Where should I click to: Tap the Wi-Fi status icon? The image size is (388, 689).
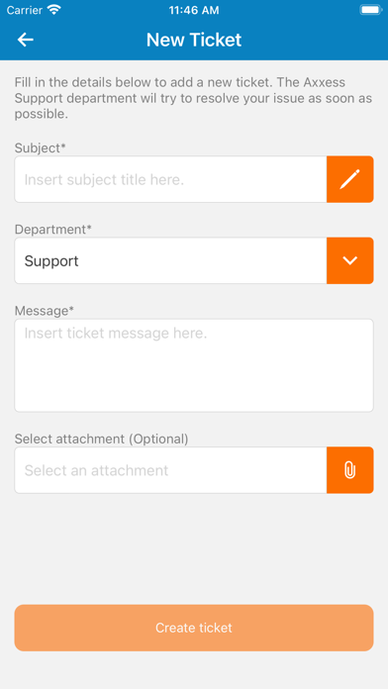(x=54, y=10)
